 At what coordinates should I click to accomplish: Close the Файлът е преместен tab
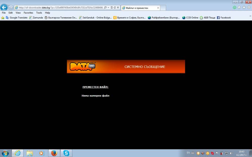pyautogui.click(x=158, y=8)
